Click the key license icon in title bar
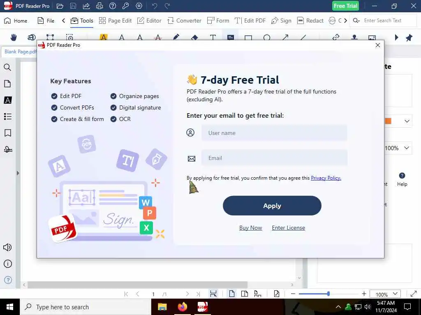The height and width of the screenshot is (315, 421). (x=126, y=6)
